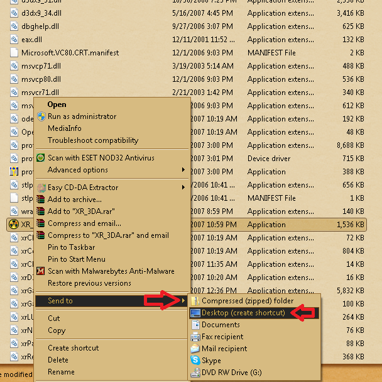Click the DVD RW Drive (G:) disc icon

(x=195, y=373)
